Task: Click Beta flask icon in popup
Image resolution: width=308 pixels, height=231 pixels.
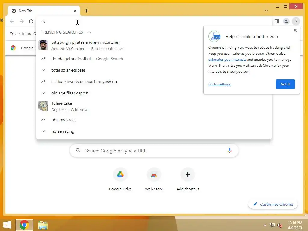Action: (x=214, y=36)
